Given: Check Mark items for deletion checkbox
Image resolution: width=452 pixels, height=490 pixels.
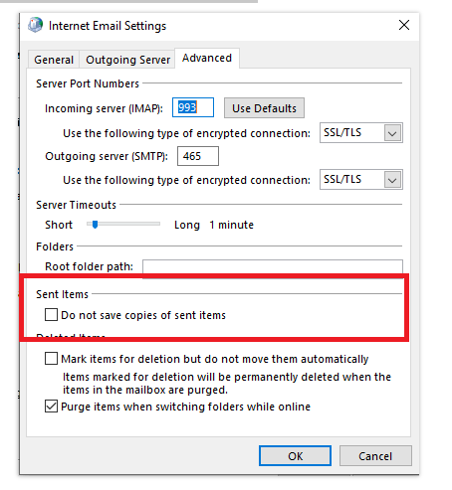Looking at the screenshot, I should 51,359.
